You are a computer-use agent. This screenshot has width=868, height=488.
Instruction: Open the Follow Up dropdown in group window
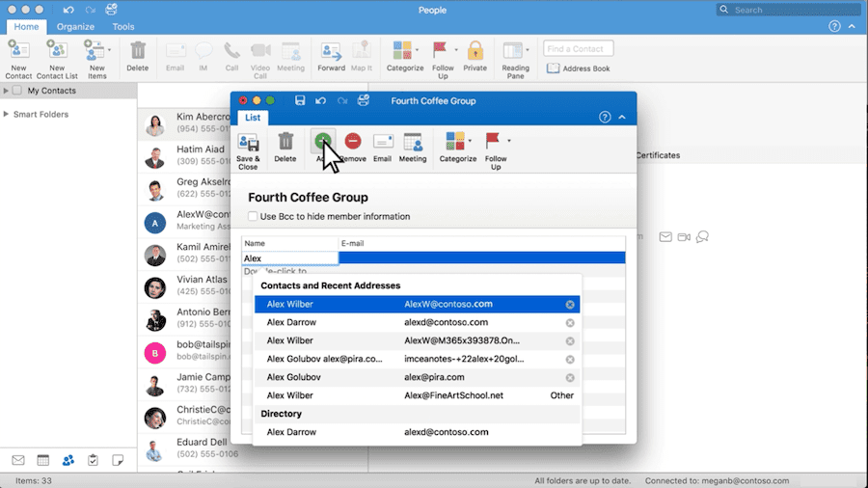(x=508, y=141)
